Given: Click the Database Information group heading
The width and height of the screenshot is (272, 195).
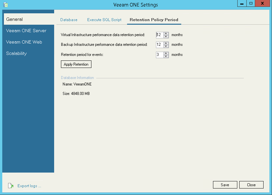Looking at the screenshot, I should point(77,78).
